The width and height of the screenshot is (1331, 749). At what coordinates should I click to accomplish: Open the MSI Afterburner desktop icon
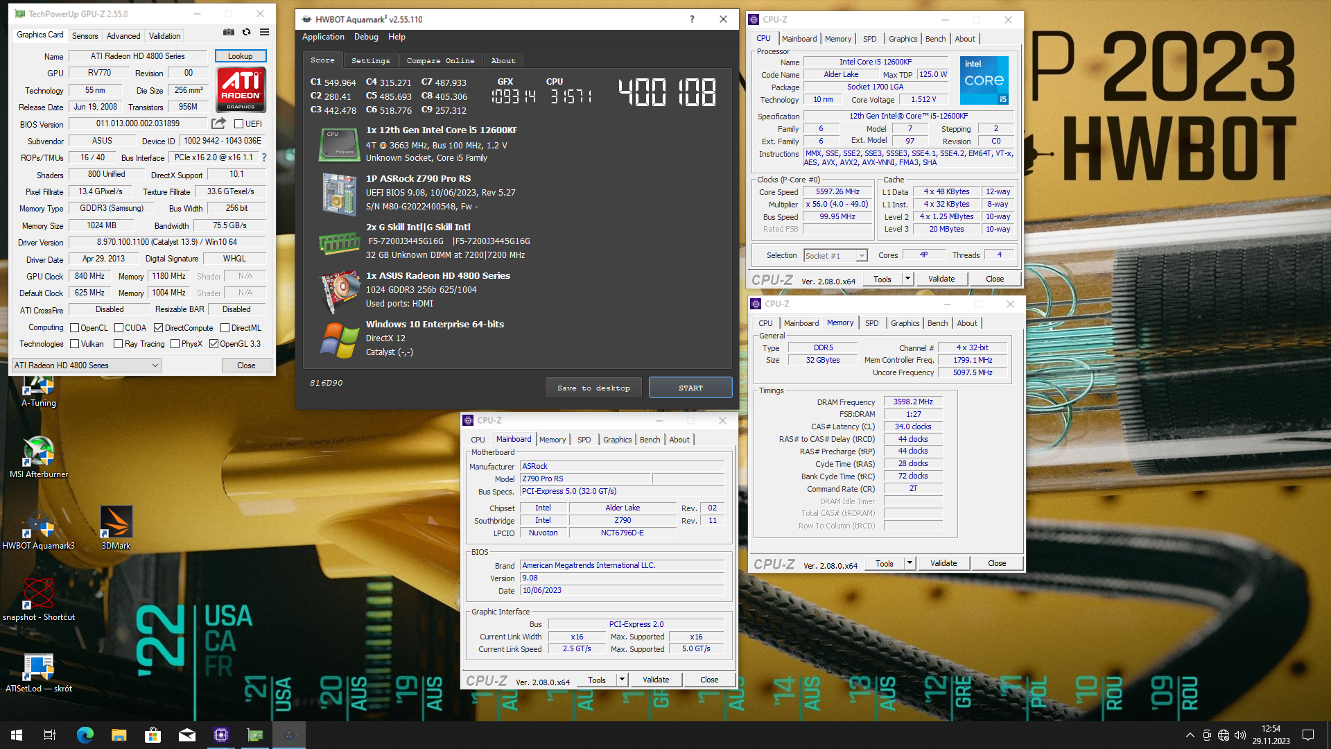39,458
